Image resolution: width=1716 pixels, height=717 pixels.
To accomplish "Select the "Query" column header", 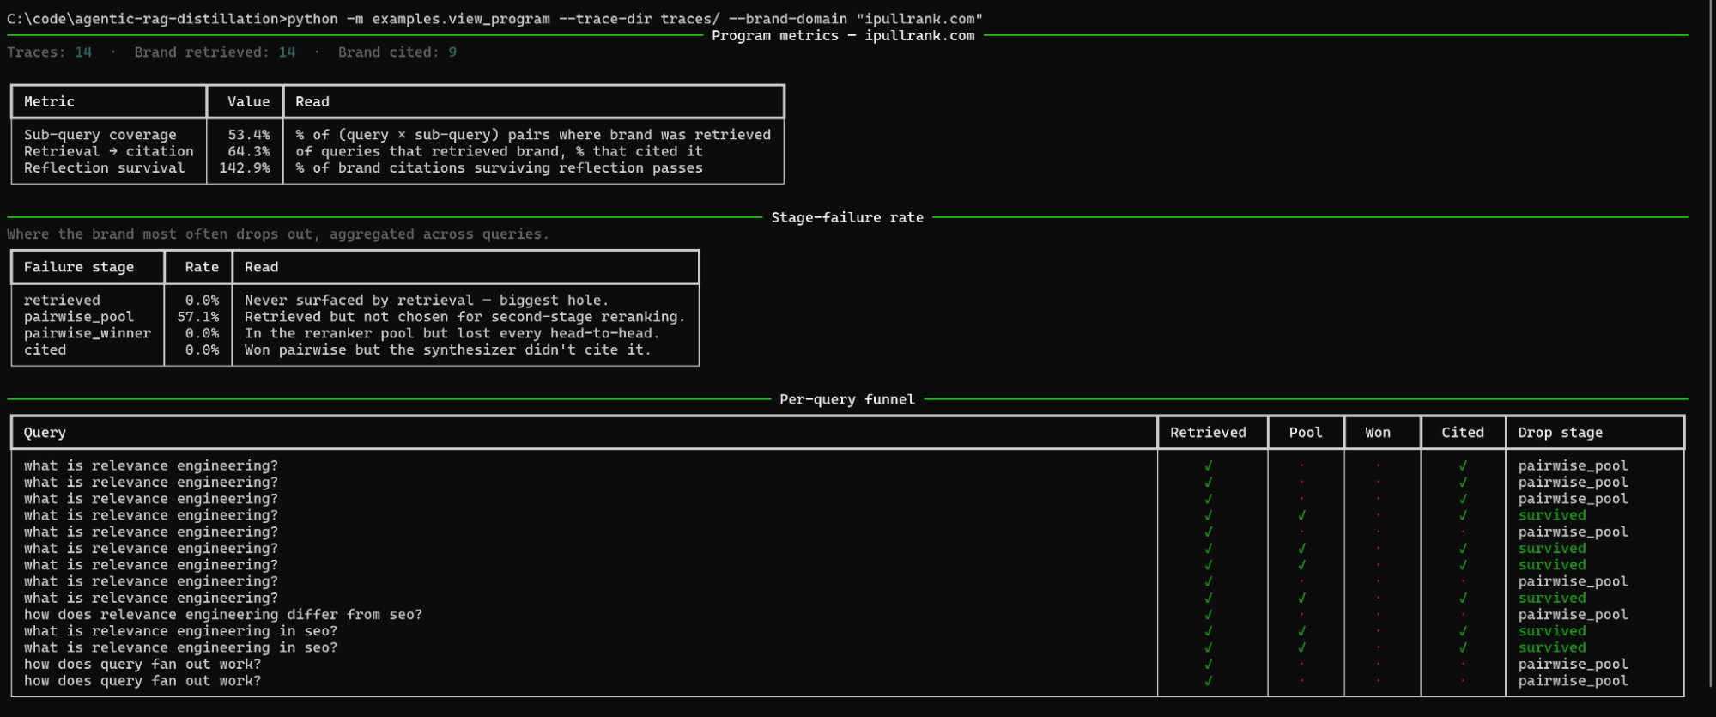I will coord(45,433).
